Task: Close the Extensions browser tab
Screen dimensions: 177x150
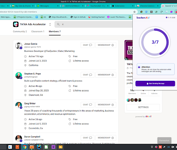Action: click(133, 6)
